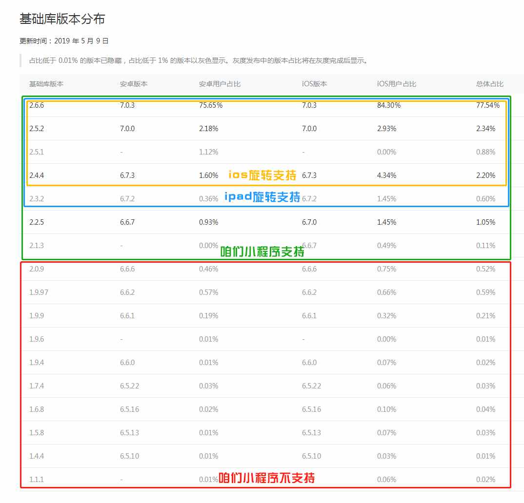Click total share 0.88% cell
The image size is (524, 503).
(485, 152)
